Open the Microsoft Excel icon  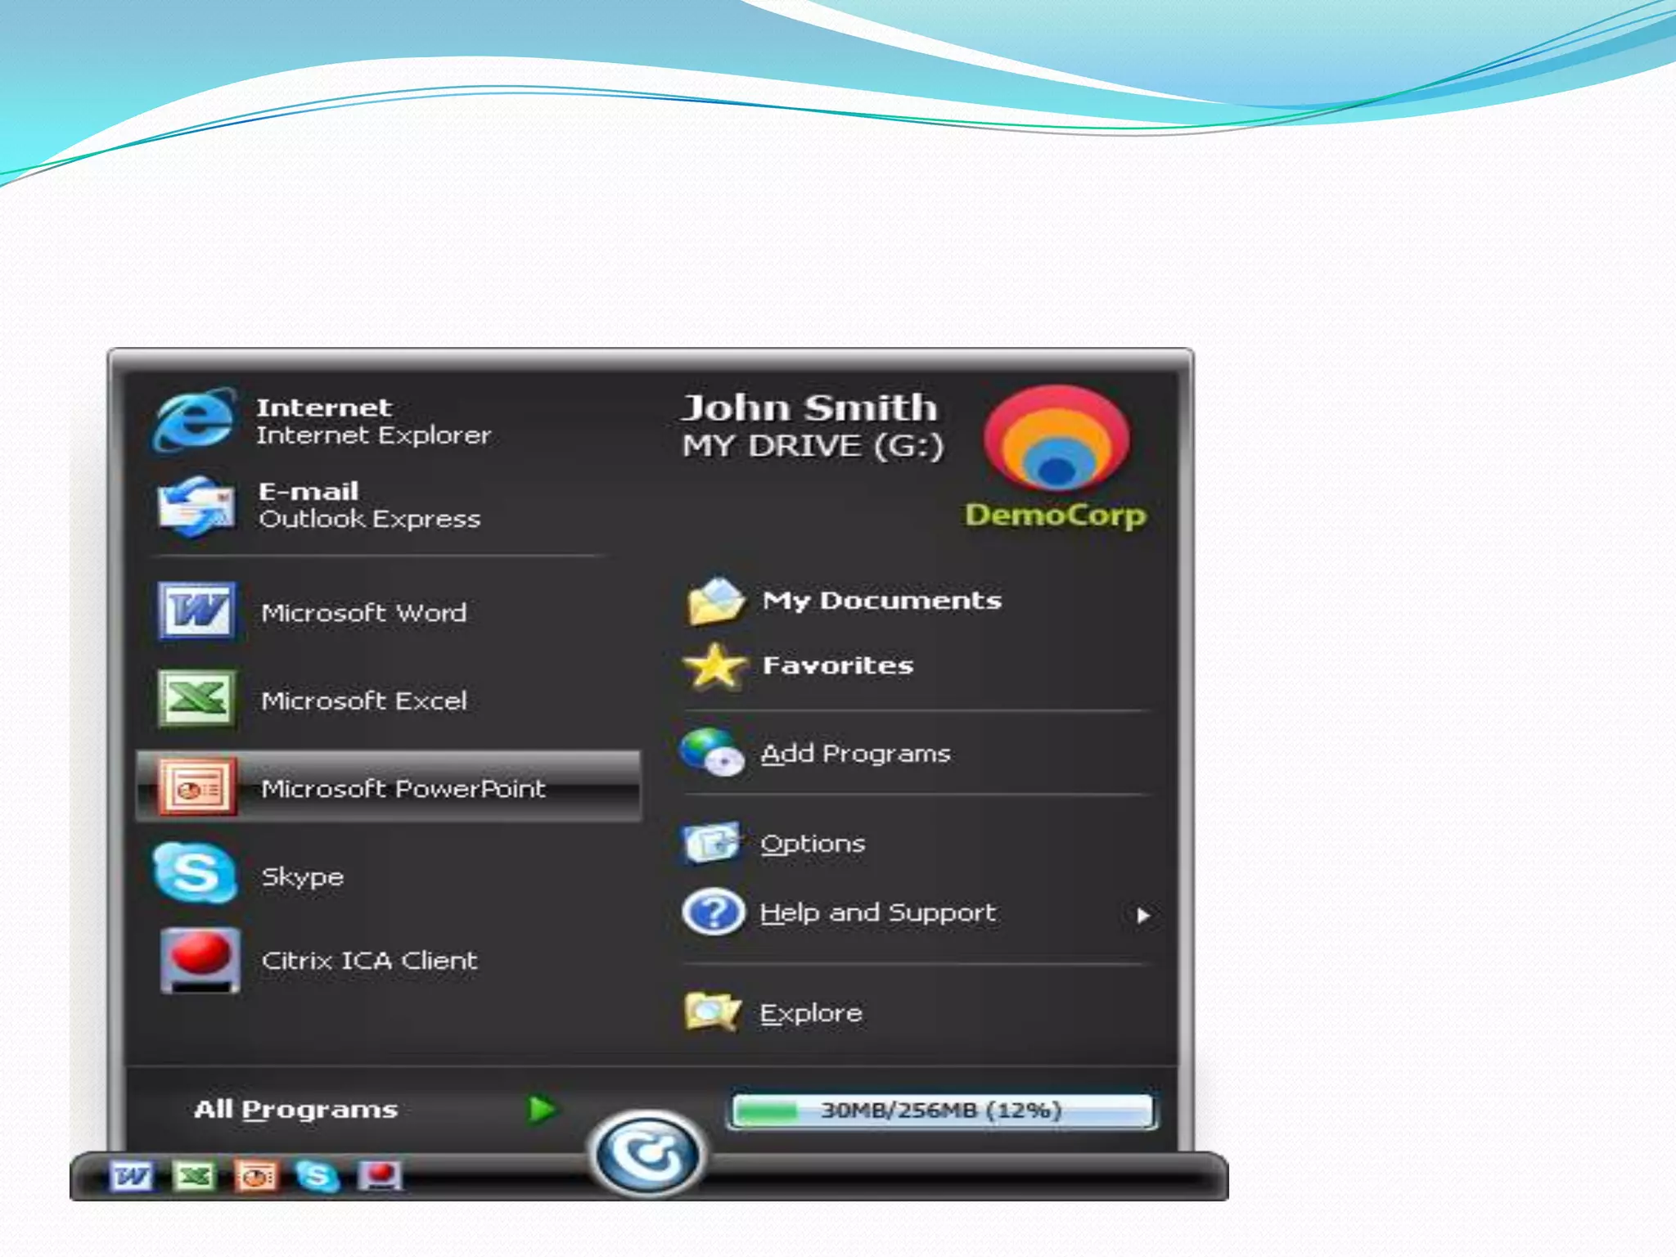click(196, 699)
